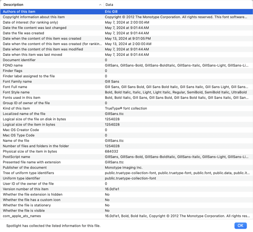Click the value '16.0d1e1'
Image resolution: width=253 pixels, height=232 pixels.
point(112,189)
